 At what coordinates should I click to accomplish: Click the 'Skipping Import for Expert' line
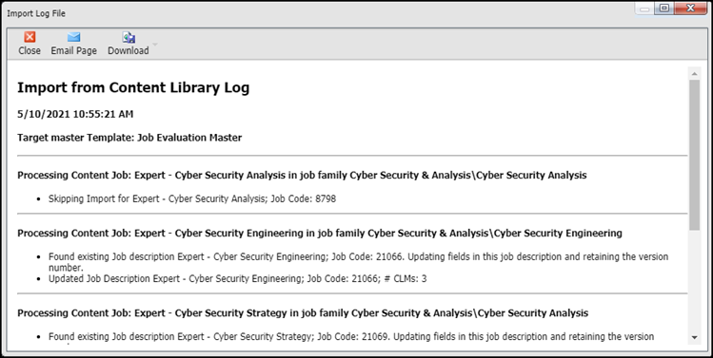pos(192,198)
